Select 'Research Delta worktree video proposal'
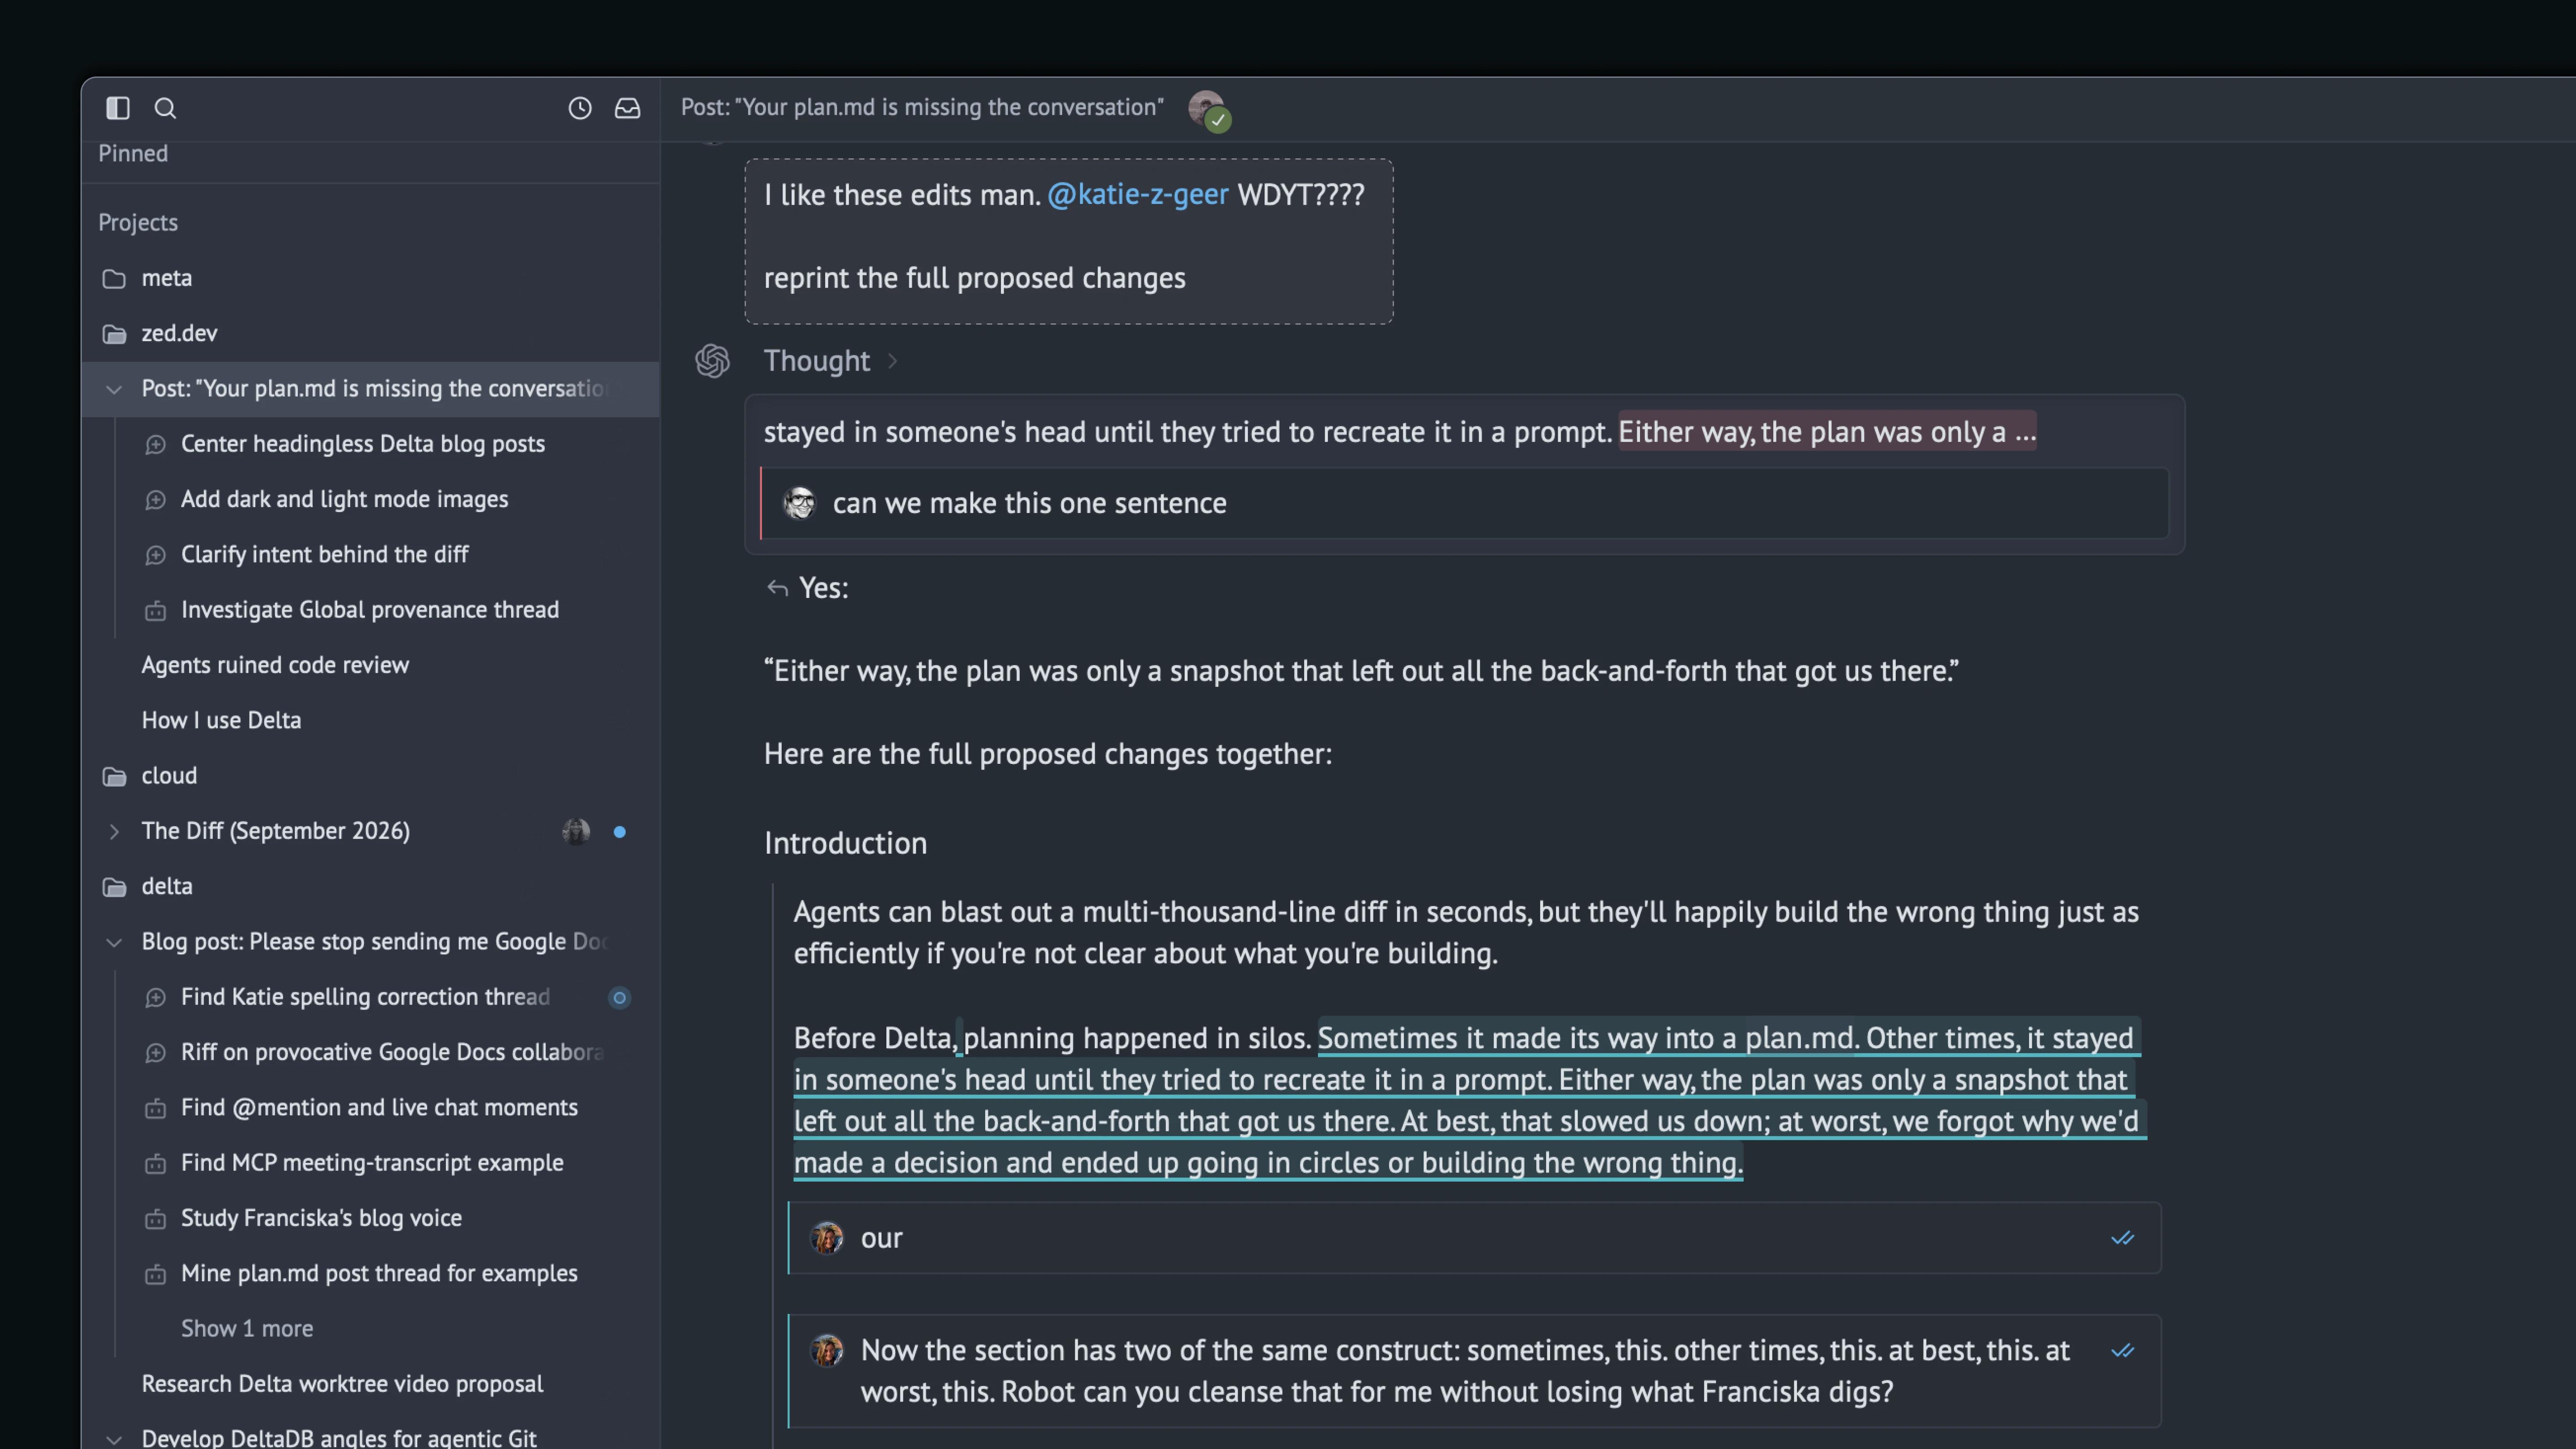 (342, 1384)
